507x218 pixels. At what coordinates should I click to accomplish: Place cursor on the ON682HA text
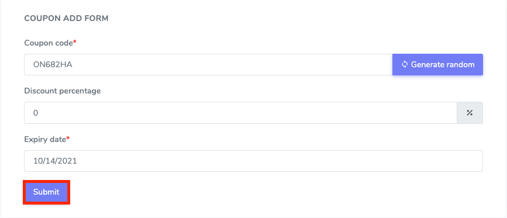coord(53,65)
